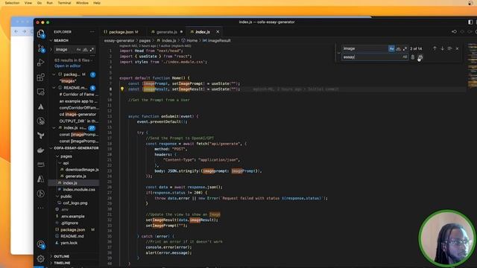Screen dimensions: 477x268
Task: Close the index.js editor tab
Action: (218, 31)
